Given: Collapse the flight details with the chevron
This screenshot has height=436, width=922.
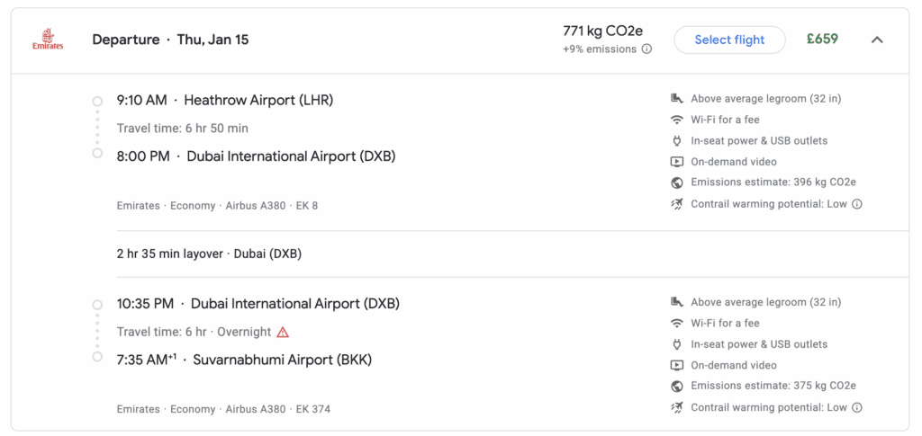Looking at the screenshot, I should pos(877,40).
